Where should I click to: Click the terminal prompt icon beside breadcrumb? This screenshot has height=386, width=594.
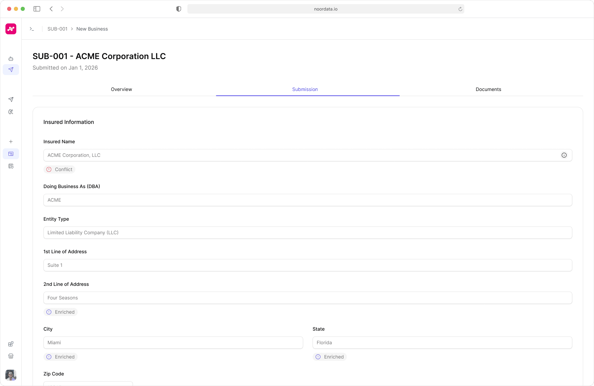click(x=32, y=29)
